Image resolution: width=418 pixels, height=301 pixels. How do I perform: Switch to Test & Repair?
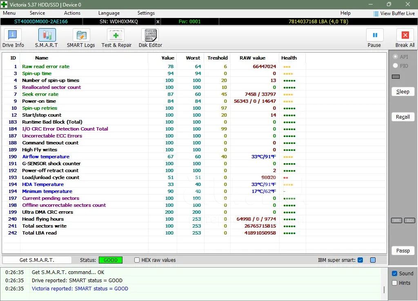[x=116, y=36]
